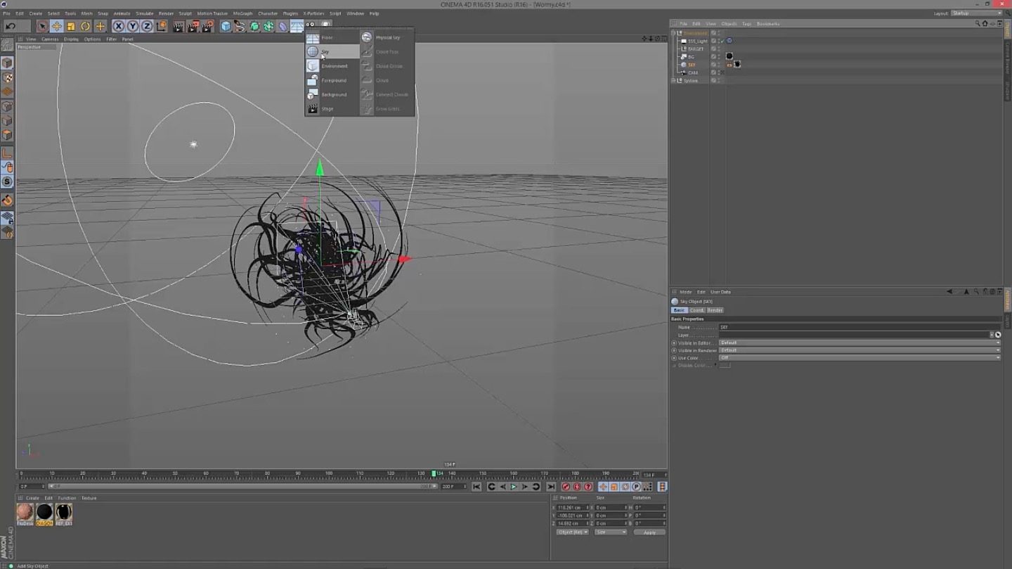Activate the Move tool icon

click(57, 26)
